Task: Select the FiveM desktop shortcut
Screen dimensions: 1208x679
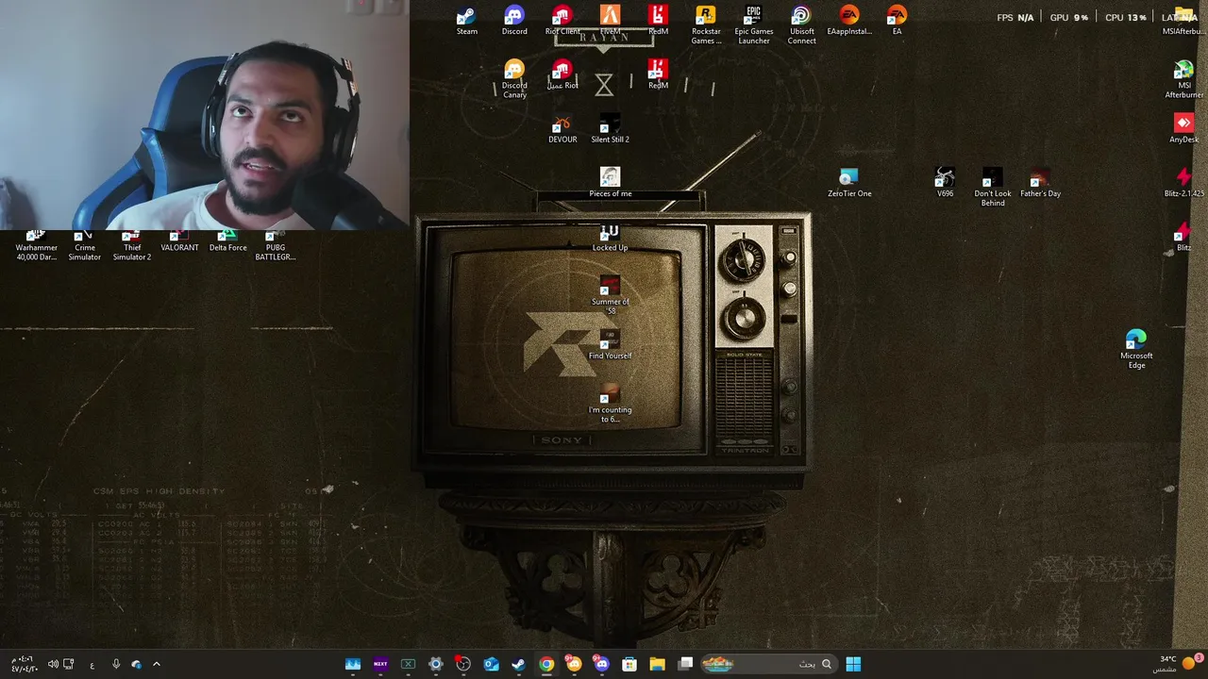Action: (611, 21)
